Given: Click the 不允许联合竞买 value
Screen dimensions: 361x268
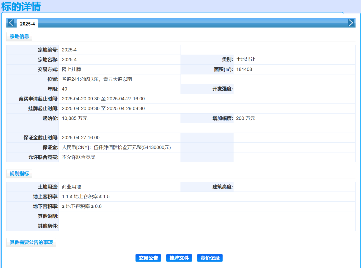Looking at the screenshot, I should coord(79,157).
